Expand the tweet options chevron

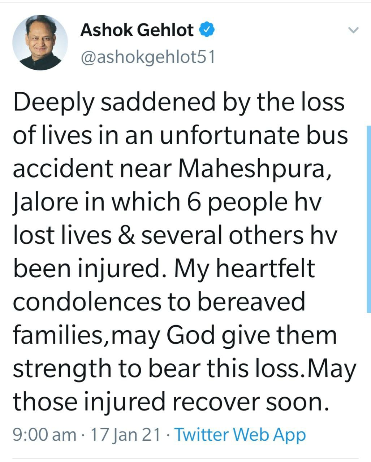coord(354,30)
